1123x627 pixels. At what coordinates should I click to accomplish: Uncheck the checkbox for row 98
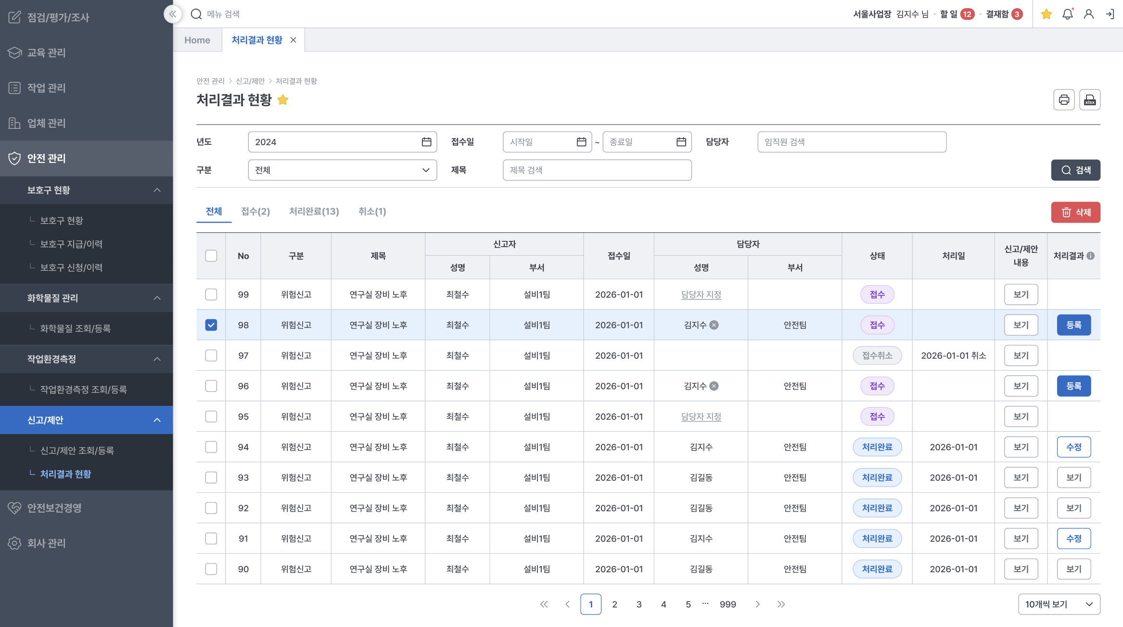pyautogui.click(x=211, y=325)
